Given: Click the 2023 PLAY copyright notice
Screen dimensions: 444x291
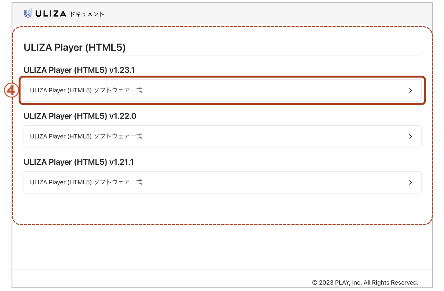Looking at the screenshot, I should coord(365,282).
